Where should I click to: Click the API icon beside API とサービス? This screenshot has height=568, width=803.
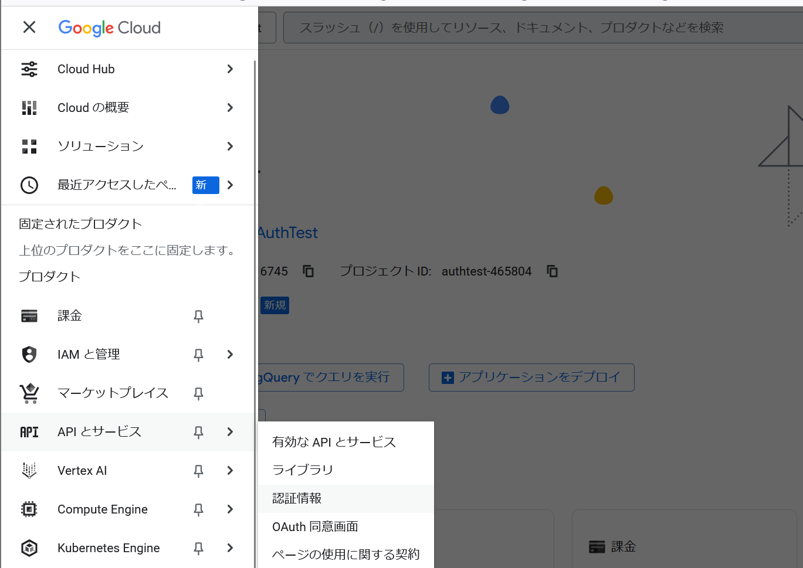coord(29,432)
